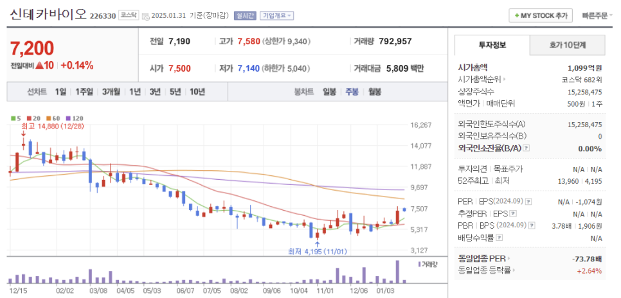Open the 기업개요 dropdown

click(x=276, y=16)
